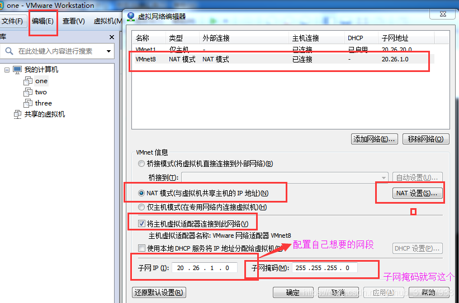This screenshot has width=459, height=303.
Task: Click the 自动设置(U)... button
Action: 417,177
